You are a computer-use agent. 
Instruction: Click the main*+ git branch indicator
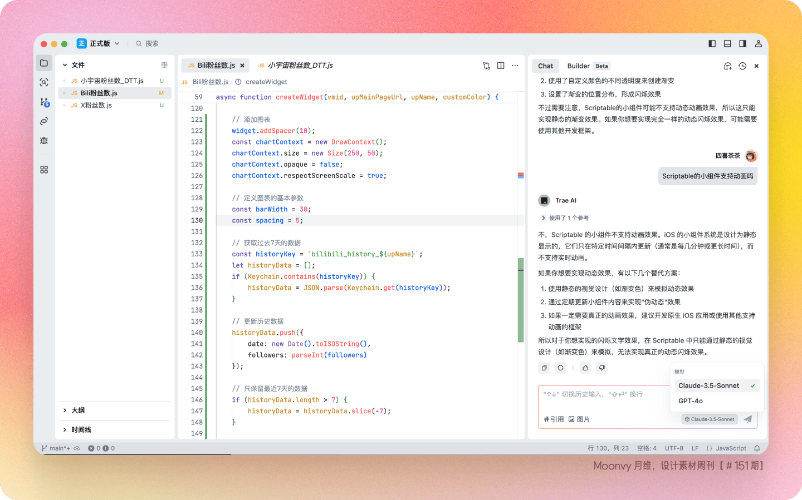click(56, 448)
